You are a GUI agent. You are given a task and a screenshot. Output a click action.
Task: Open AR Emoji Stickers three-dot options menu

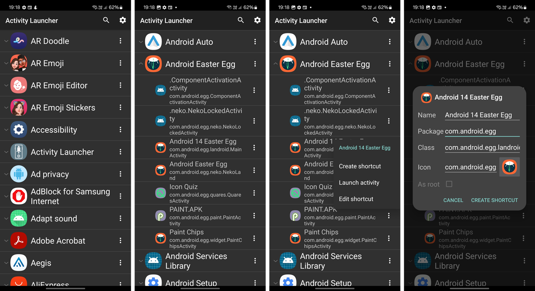click(x=120, y=107)
